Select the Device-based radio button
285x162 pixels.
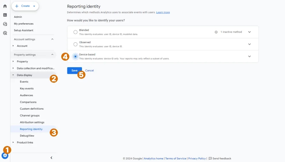click(x=75, y=56)
